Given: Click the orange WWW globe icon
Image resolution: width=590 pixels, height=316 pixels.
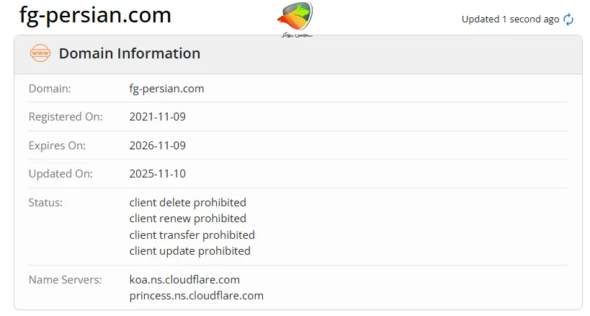Looking at the screenshot, I should pos(40,53).
